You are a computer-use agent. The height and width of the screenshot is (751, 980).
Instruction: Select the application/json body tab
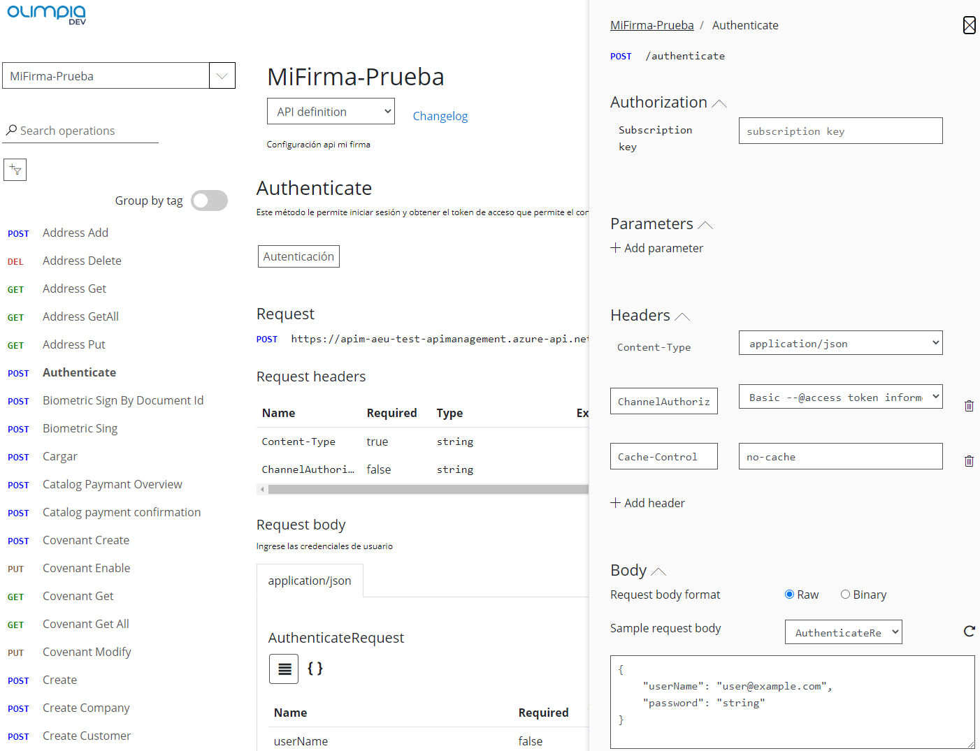(x=310, y=581)
